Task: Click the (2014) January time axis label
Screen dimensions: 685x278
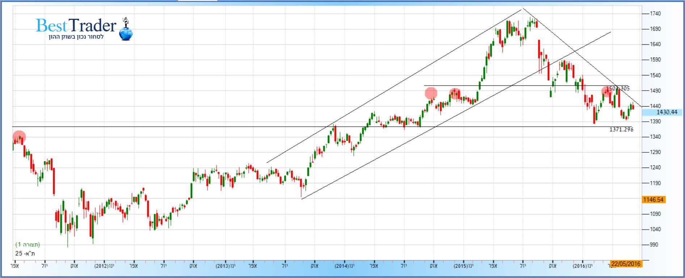Action: coord(344,266)
